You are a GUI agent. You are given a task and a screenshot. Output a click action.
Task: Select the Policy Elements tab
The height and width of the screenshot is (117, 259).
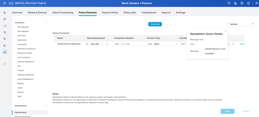88,12
